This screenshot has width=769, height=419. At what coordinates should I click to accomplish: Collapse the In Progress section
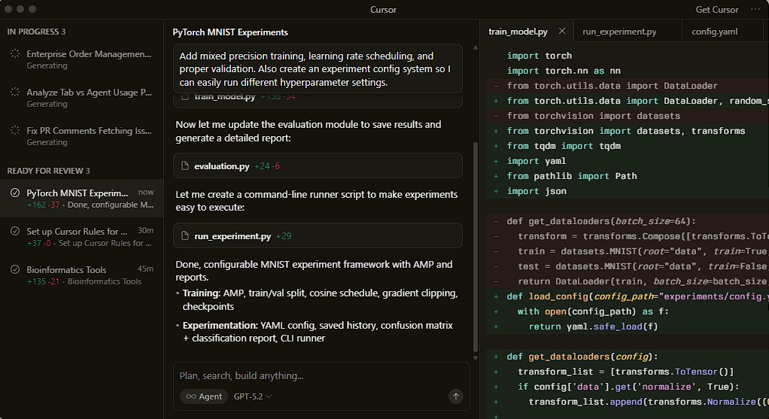click(x=36, y=32)
